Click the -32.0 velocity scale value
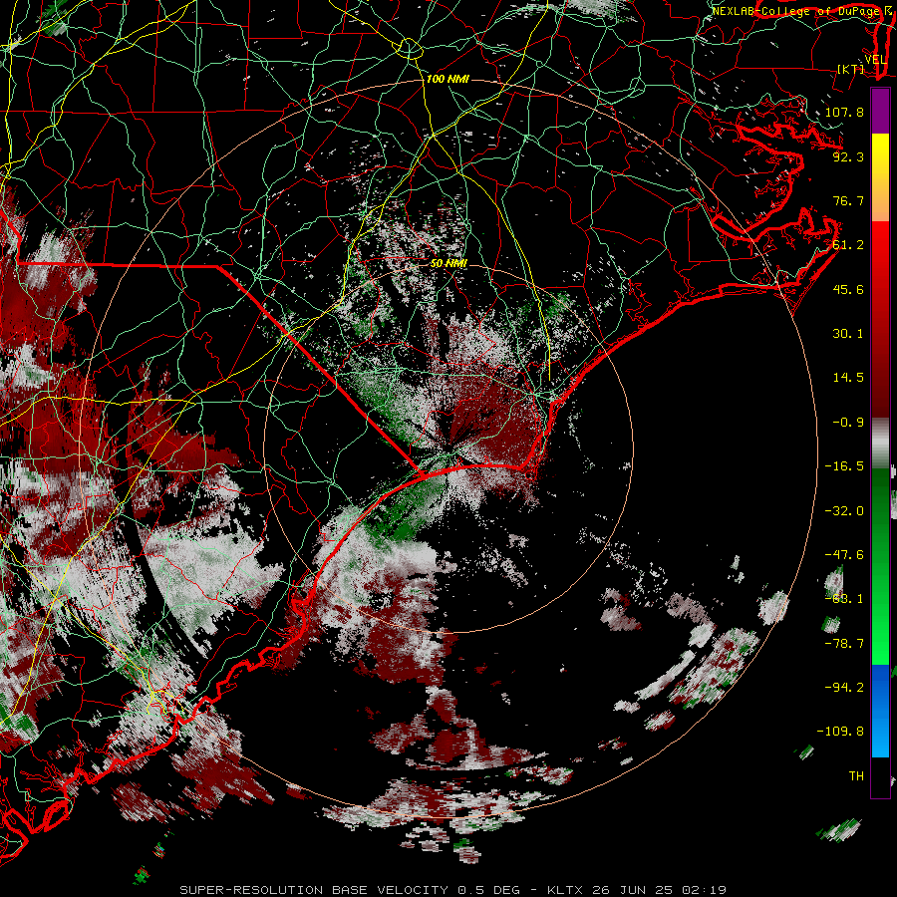The image size is (897, 897). 844,511
